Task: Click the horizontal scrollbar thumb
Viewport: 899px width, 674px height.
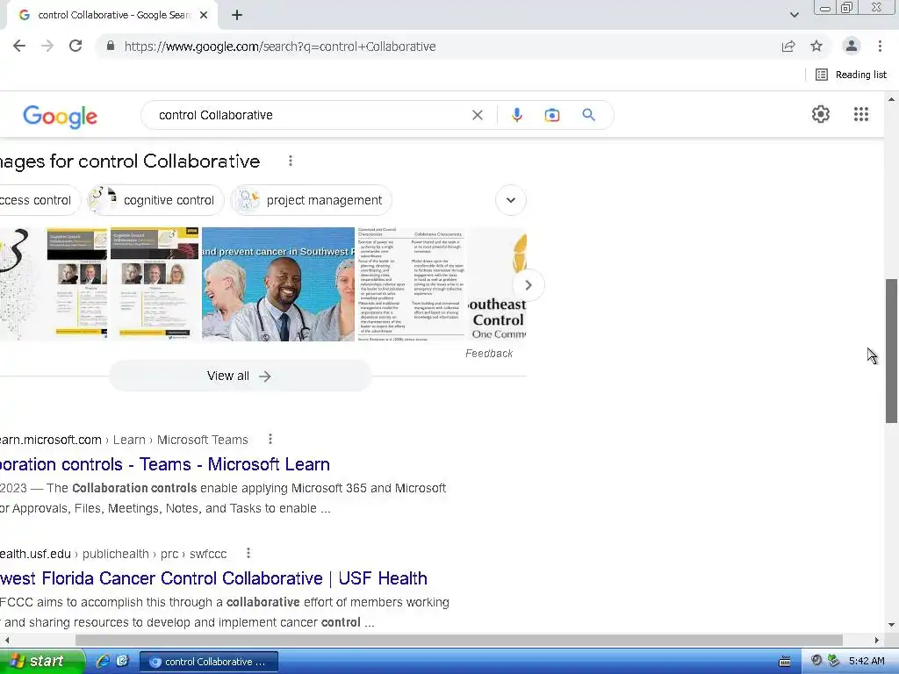Action: 458,640
